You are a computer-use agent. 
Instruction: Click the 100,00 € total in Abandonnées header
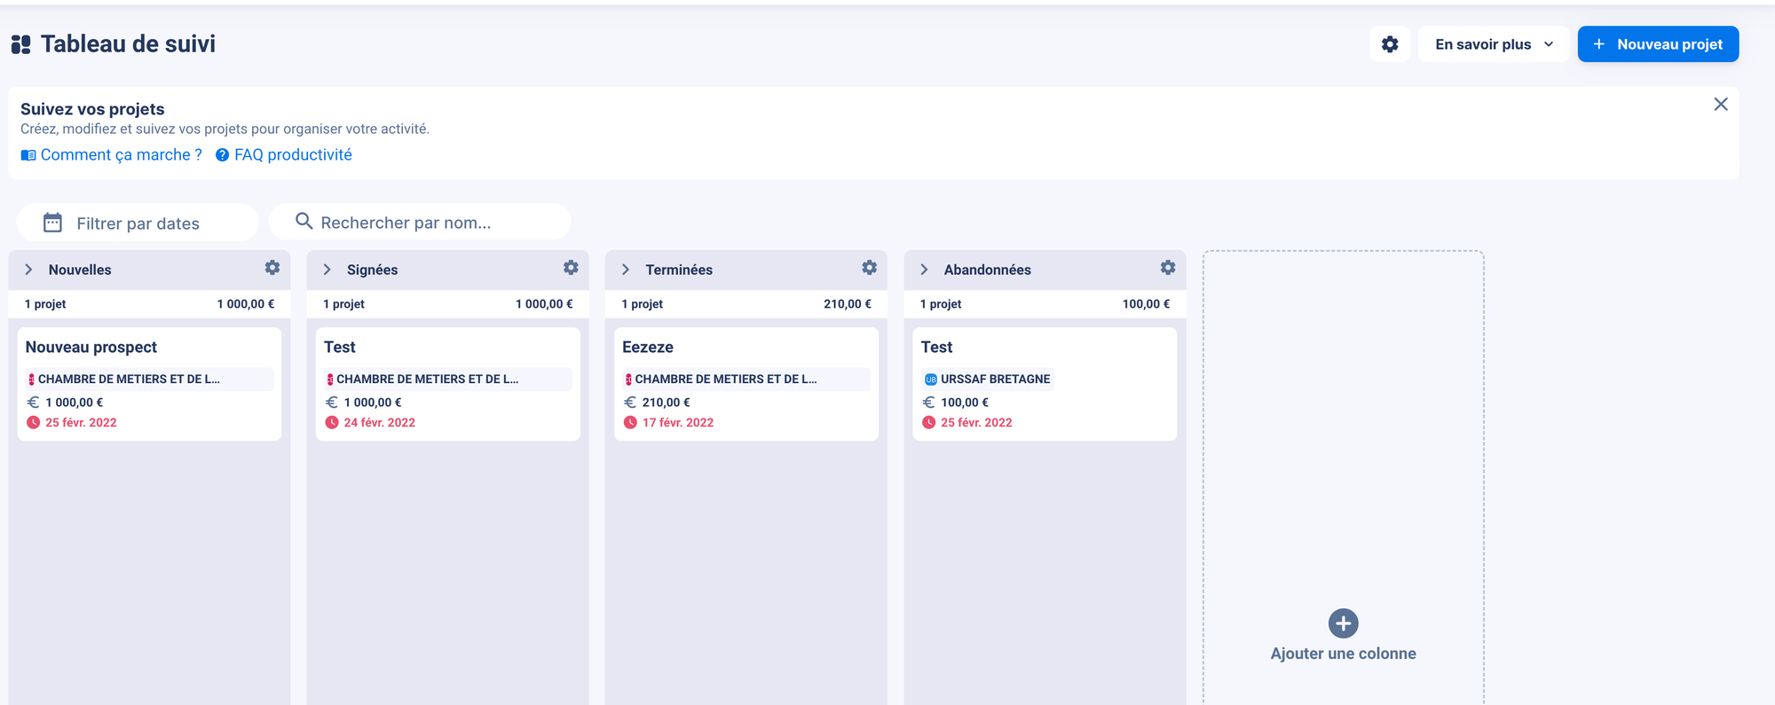(x=1146, y=304)
